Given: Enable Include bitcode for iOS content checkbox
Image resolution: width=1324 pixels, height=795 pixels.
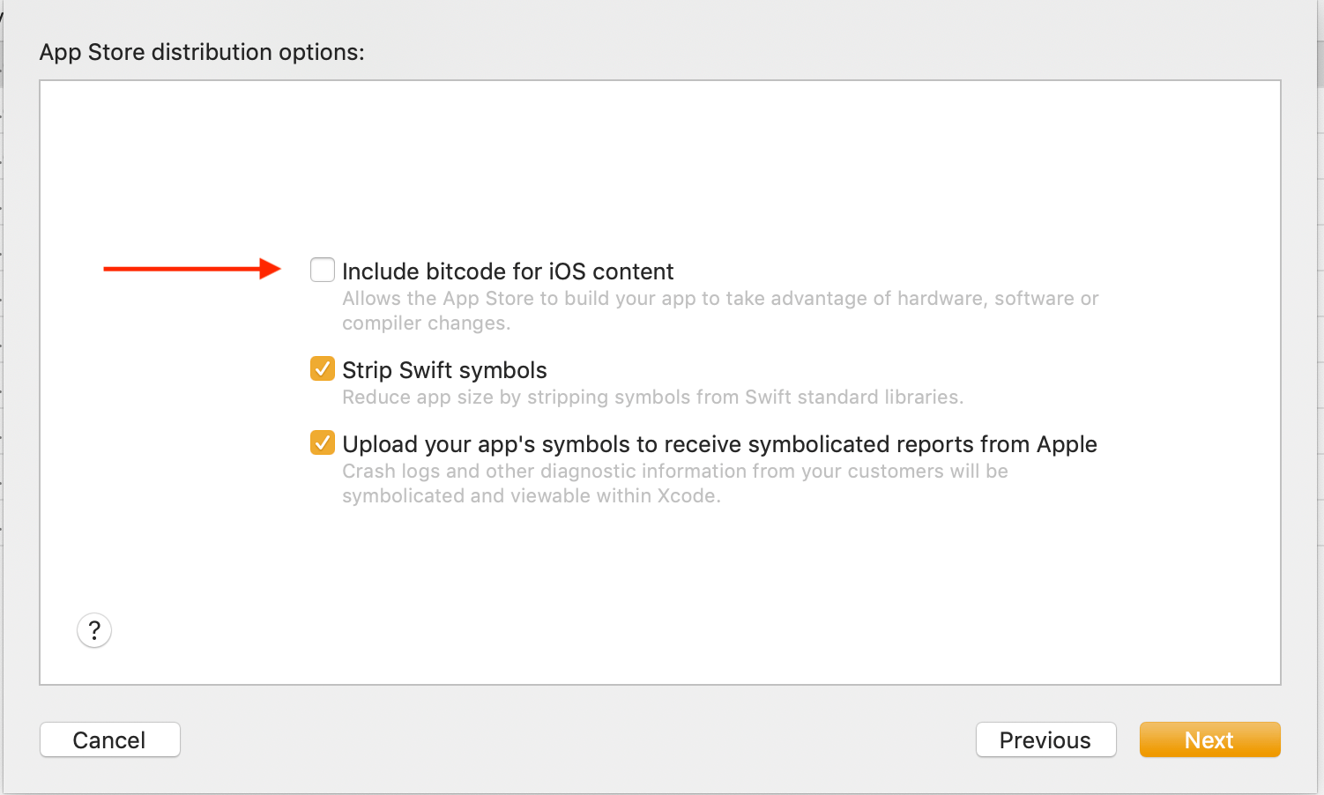Looking at the screenshot, I should click(x=323, y=270).
